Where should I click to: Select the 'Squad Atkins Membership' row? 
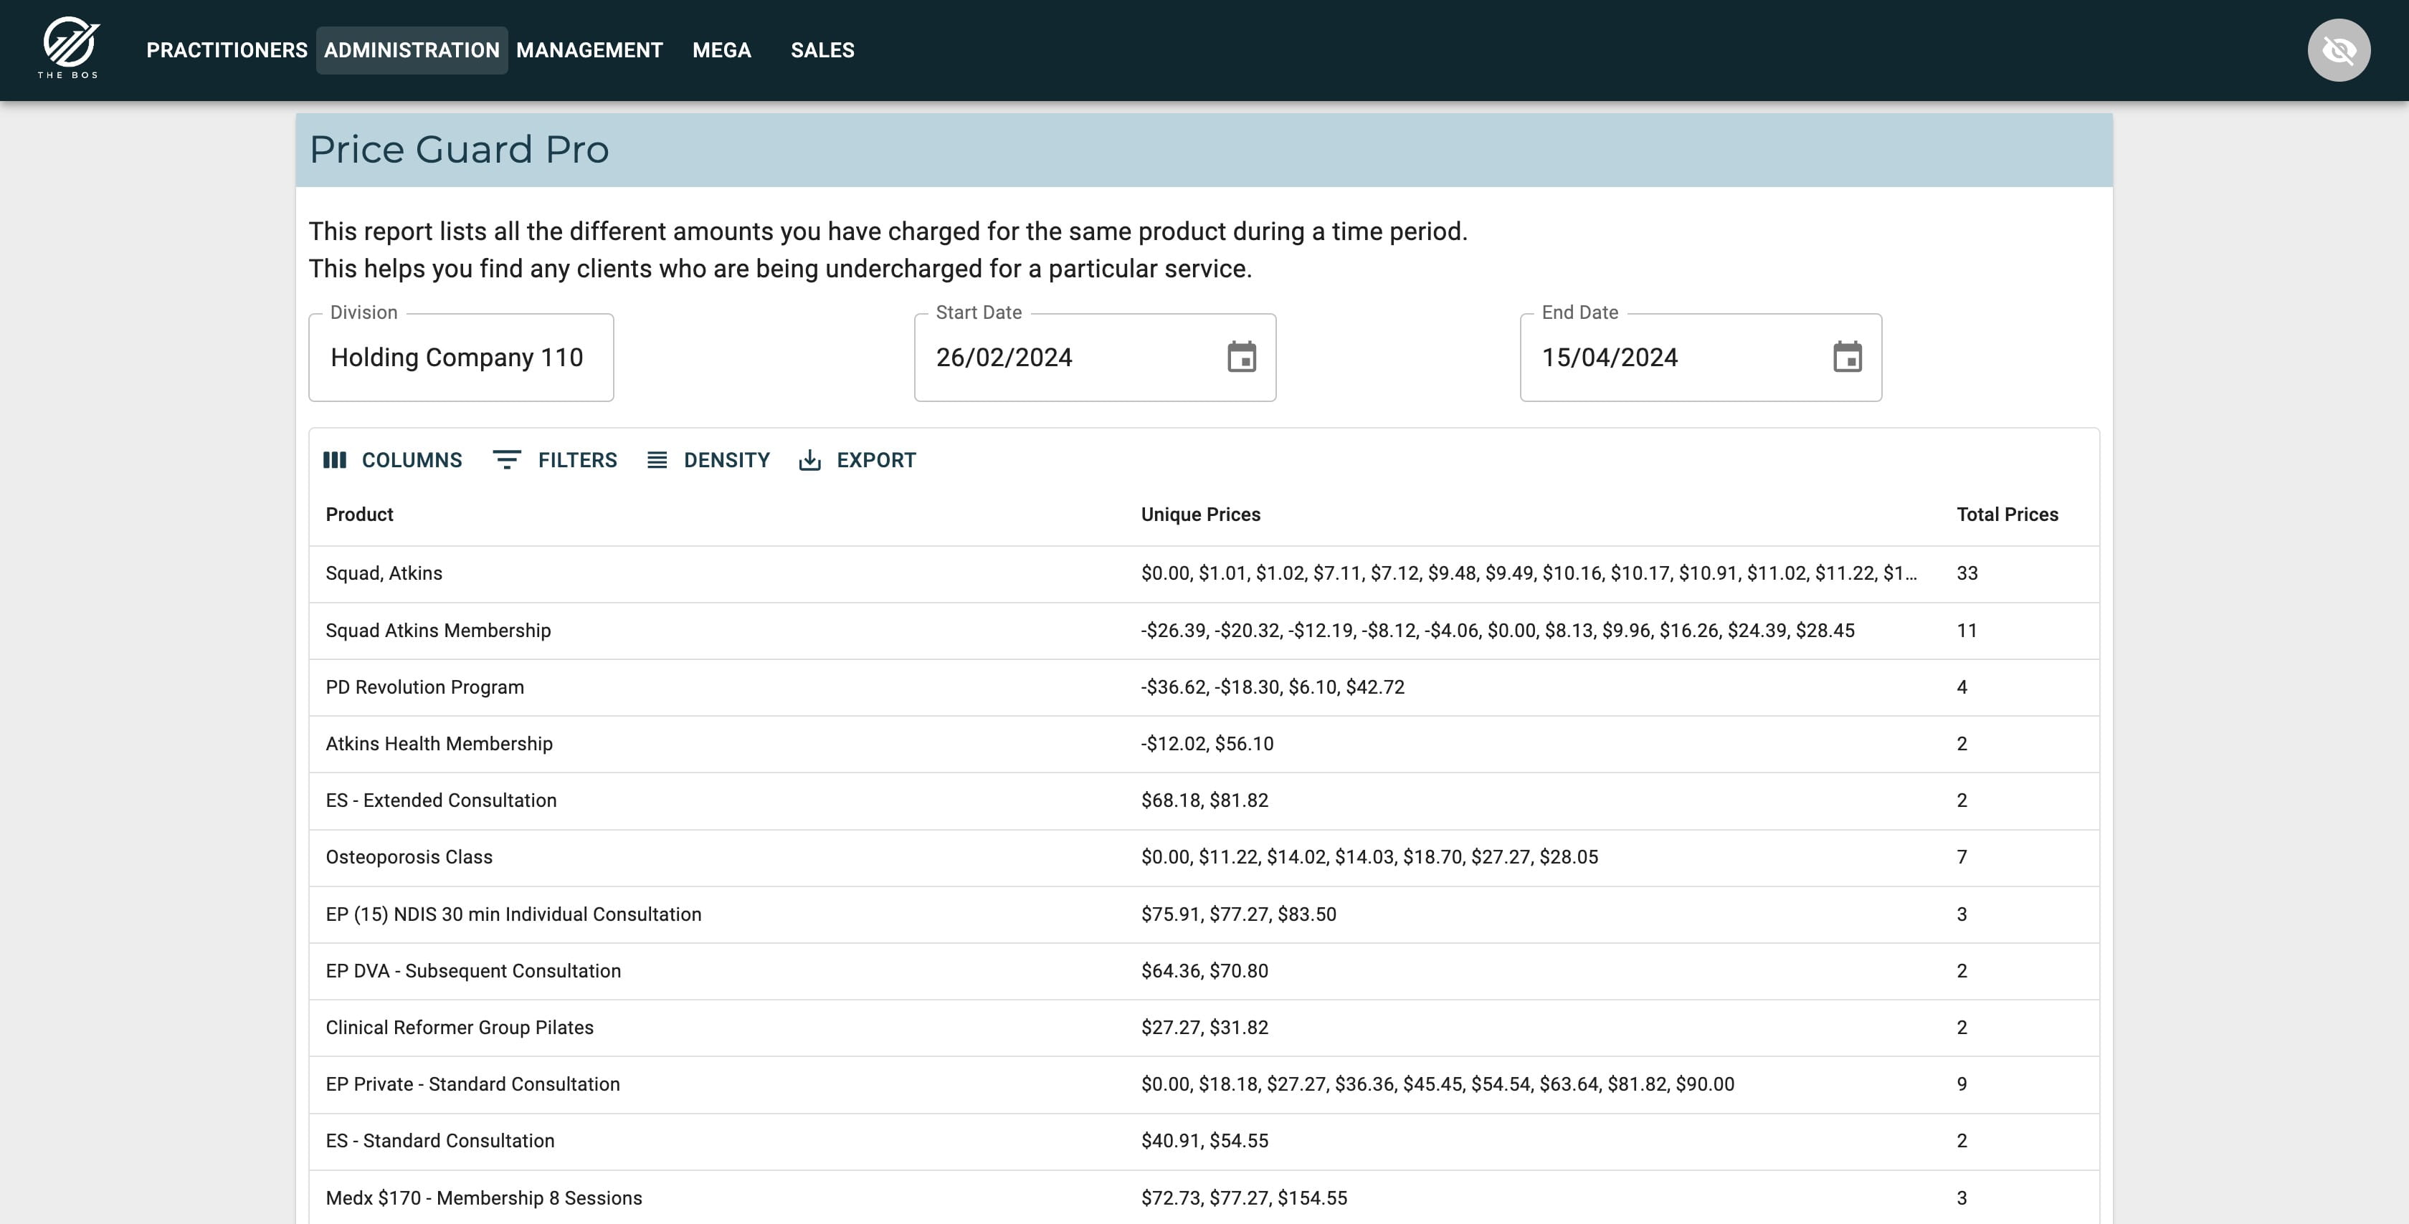pos(1204,630)
